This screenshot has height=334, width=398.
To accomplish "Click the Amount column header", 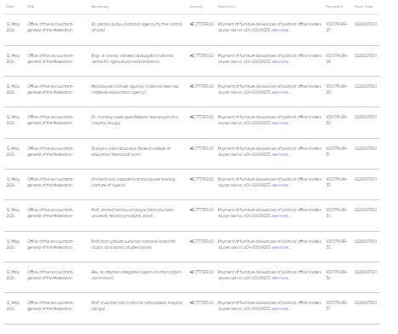I will 196,6.
